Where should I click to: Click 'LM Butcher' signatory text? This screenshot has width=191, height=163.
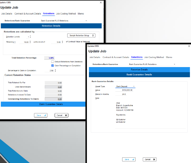tap(121, 122)
